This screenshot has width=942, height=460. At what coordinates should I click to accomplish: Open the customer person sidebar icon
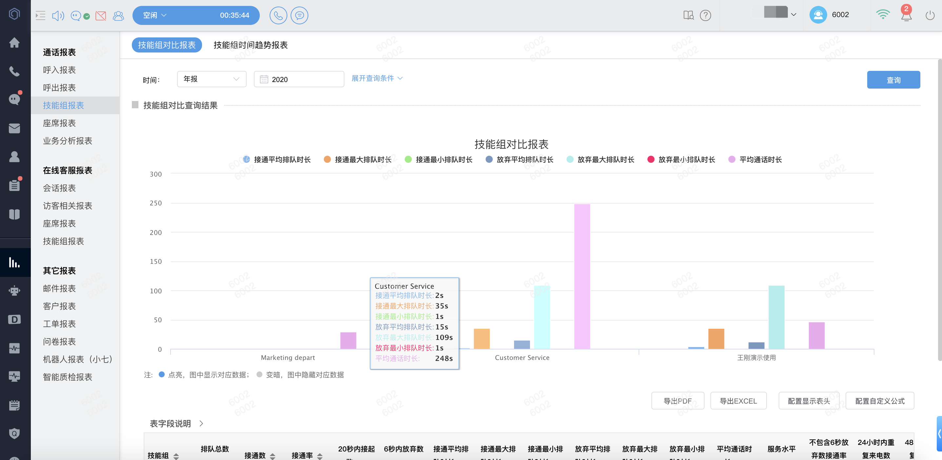[x=14, y=157]
